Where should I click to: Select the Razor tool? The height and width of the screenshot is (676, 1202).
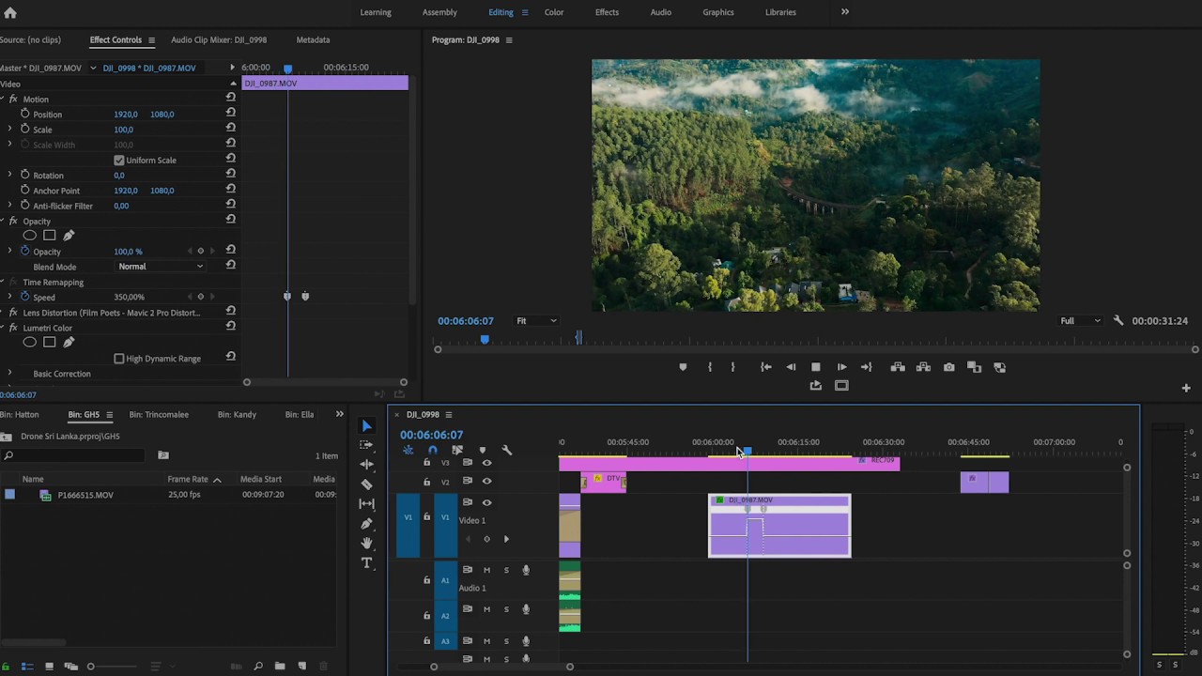(366, 484)
